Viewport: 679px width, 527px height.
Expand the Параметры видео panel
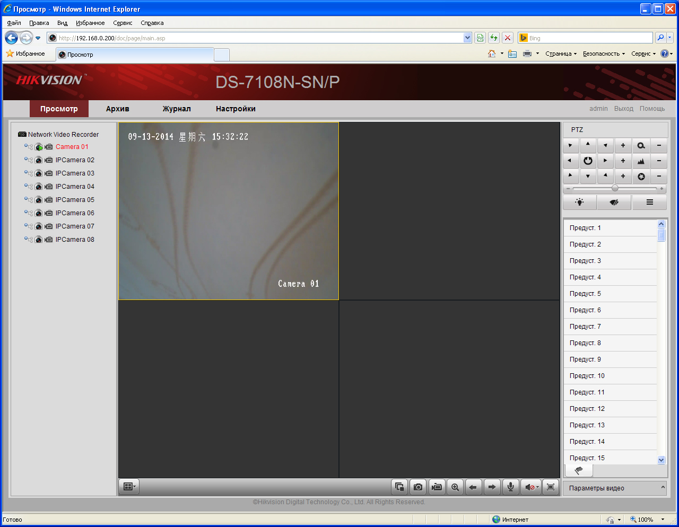pyautogui.click(x=614, y=488)
